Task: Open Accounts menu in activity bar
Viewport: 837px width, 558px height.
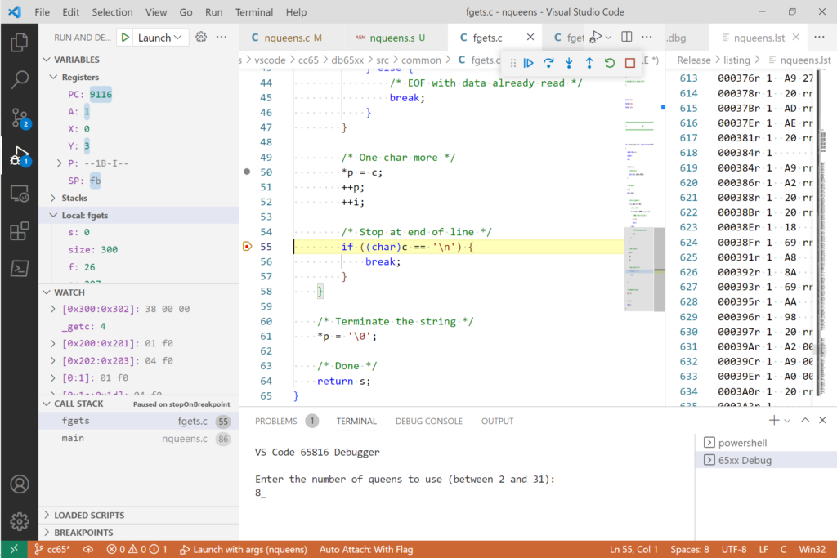Action: click(x=20, y=484)
